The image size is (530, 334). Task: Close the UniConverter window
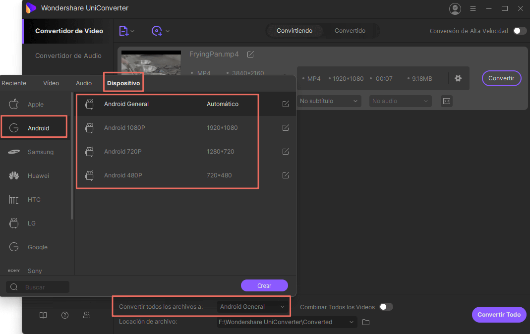click(521, 9)
